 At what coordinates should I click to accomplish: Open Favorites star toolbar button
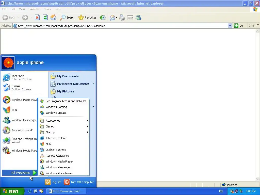coord(87,18)
